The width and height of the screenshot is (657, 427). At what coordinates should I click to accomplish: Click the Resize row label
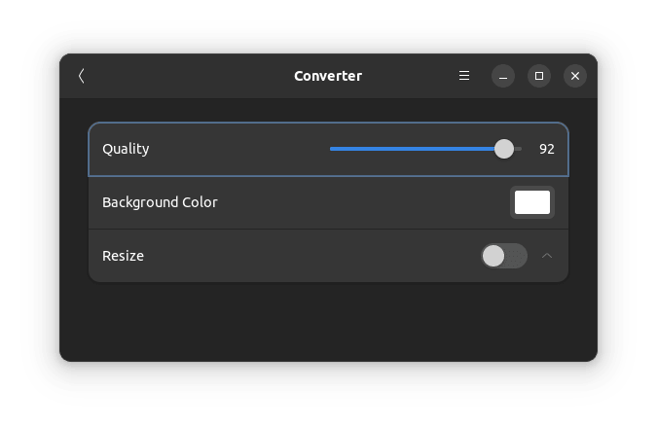point(123,256)
